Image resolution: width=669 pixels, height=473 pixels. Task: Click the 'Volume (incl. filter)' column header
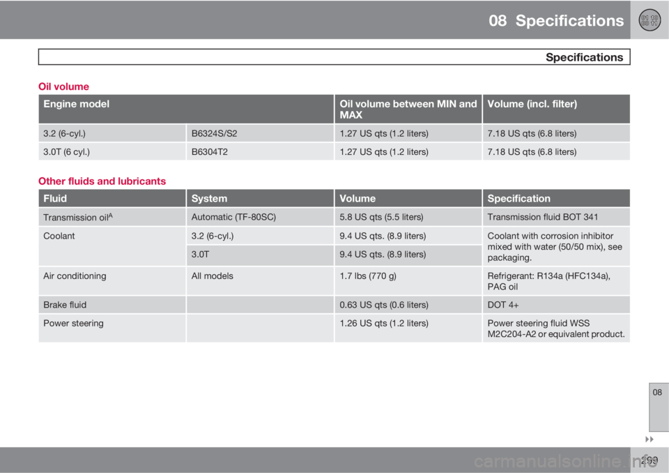coord(556,109)
